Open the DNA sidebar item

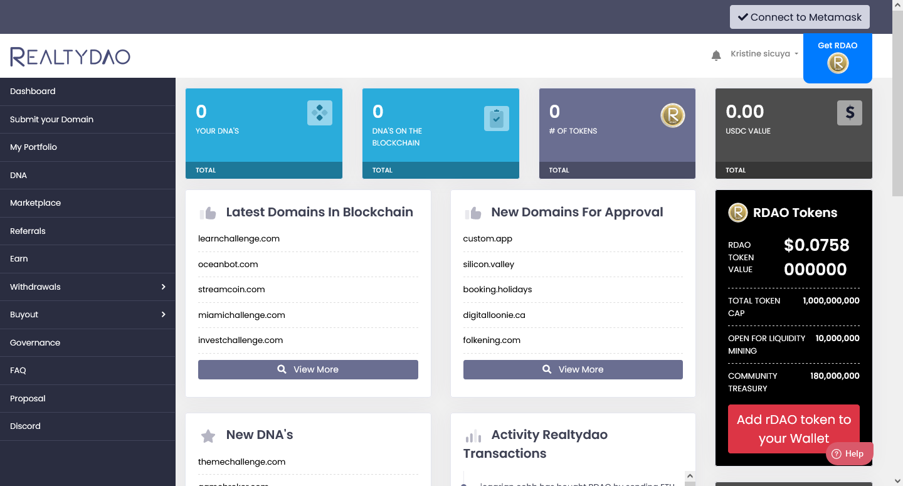click(x=88, y=175)
